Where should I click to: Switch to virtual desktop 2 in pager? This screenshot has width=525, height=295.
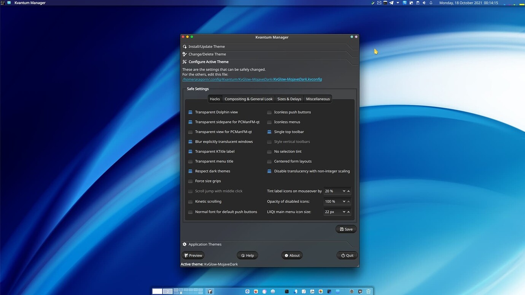tap(167, 291)
